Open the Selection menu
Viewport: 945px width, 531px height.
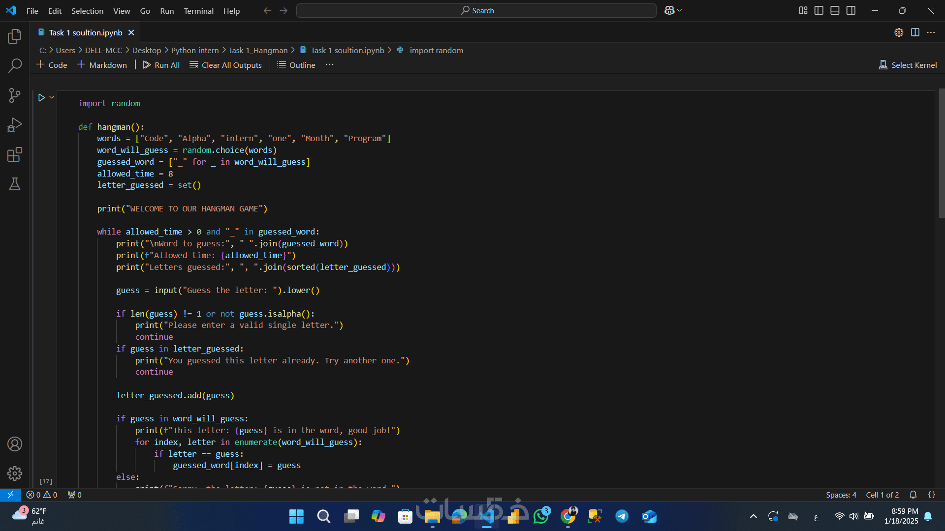click(87, 11)
